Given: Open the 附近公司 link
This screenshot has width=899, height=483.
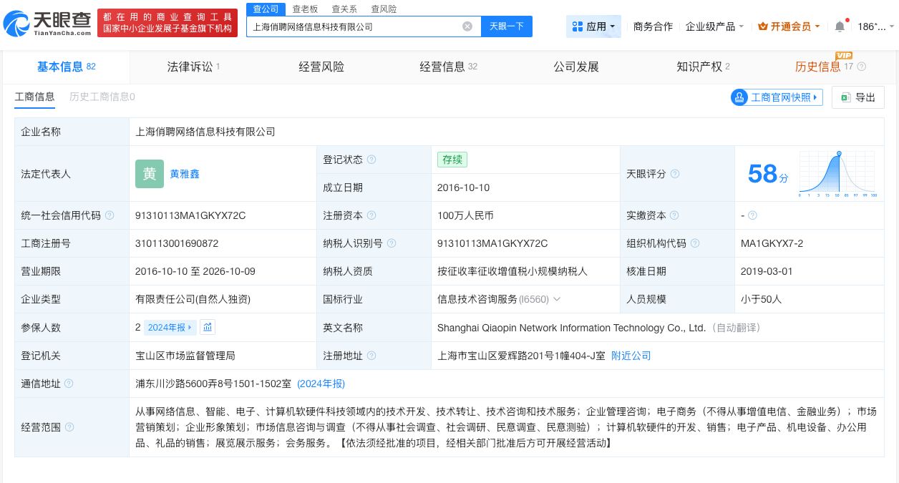Looking at the screenshot, I should (631, 356).
